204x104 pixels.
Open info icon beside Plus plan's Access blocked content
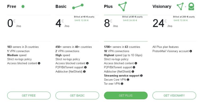point(136,63)
